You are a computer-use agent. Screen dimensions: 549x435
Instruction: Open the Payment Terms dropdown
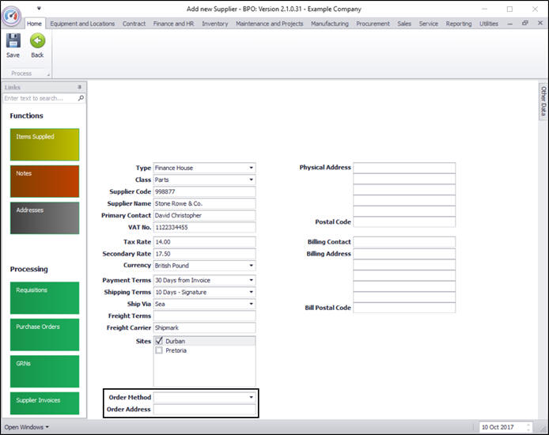click(252, 280)
